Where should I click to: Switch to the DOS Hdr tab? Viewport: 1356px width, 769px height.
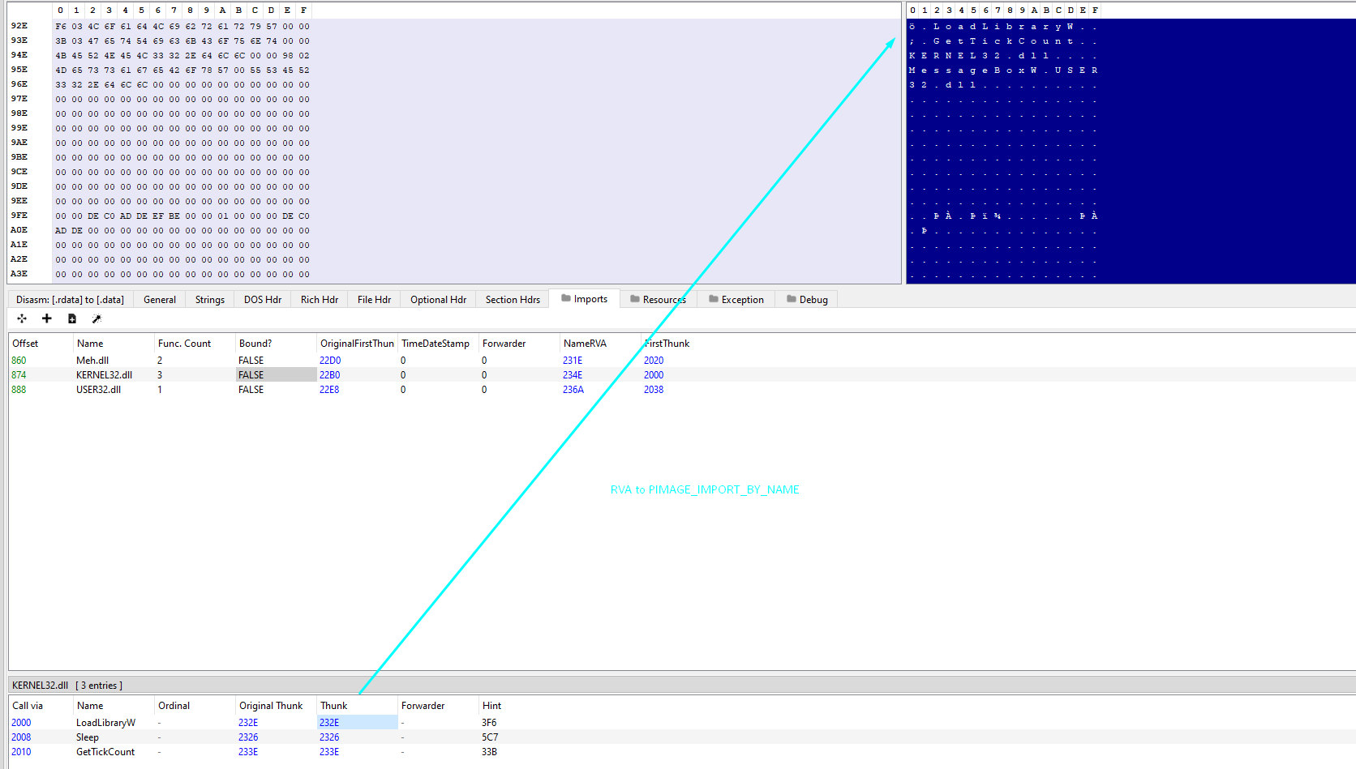pyautogui.click(x=263, y=300)
